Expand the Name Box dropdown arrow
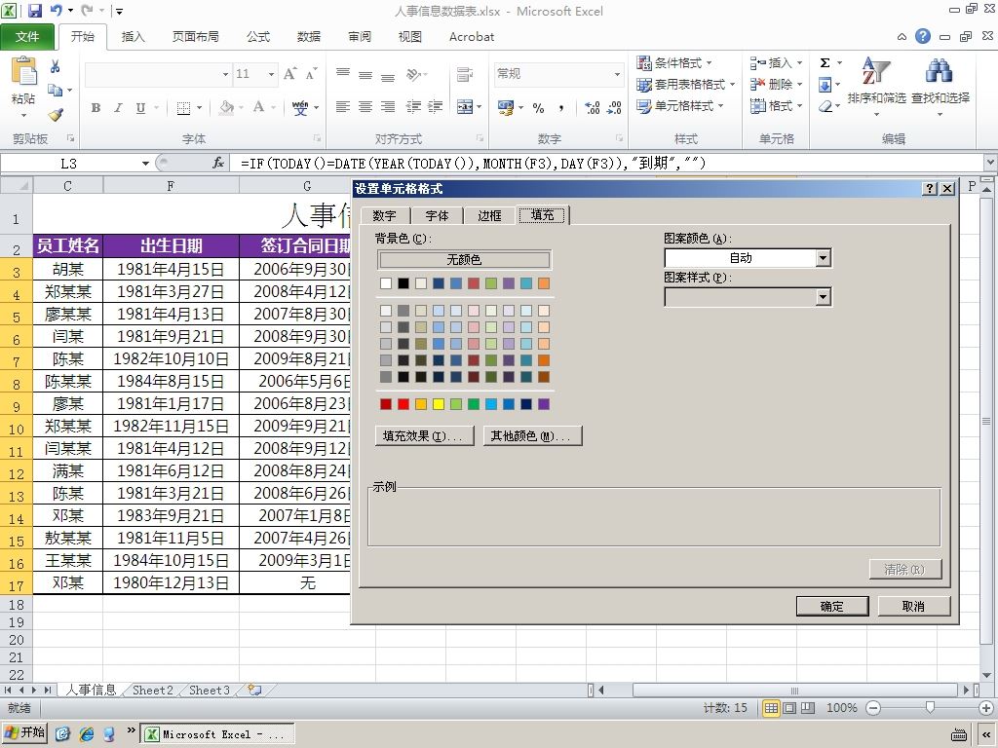This screenshot has width=998, height=748. point(145,164)
